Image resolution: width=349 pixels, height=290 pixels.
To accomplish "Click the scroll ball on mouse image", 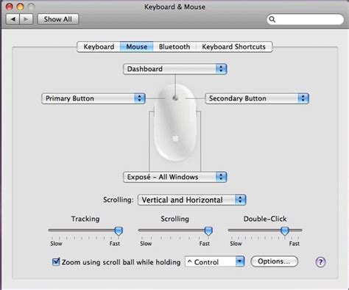I will click(x=175, y=98).
